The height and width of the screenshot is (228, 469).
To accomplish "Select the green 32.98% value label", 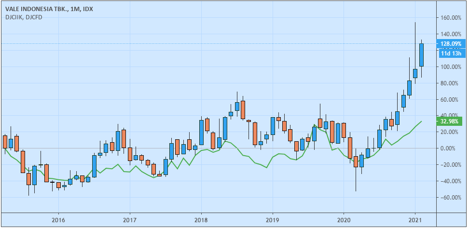I will pos(451,121).
